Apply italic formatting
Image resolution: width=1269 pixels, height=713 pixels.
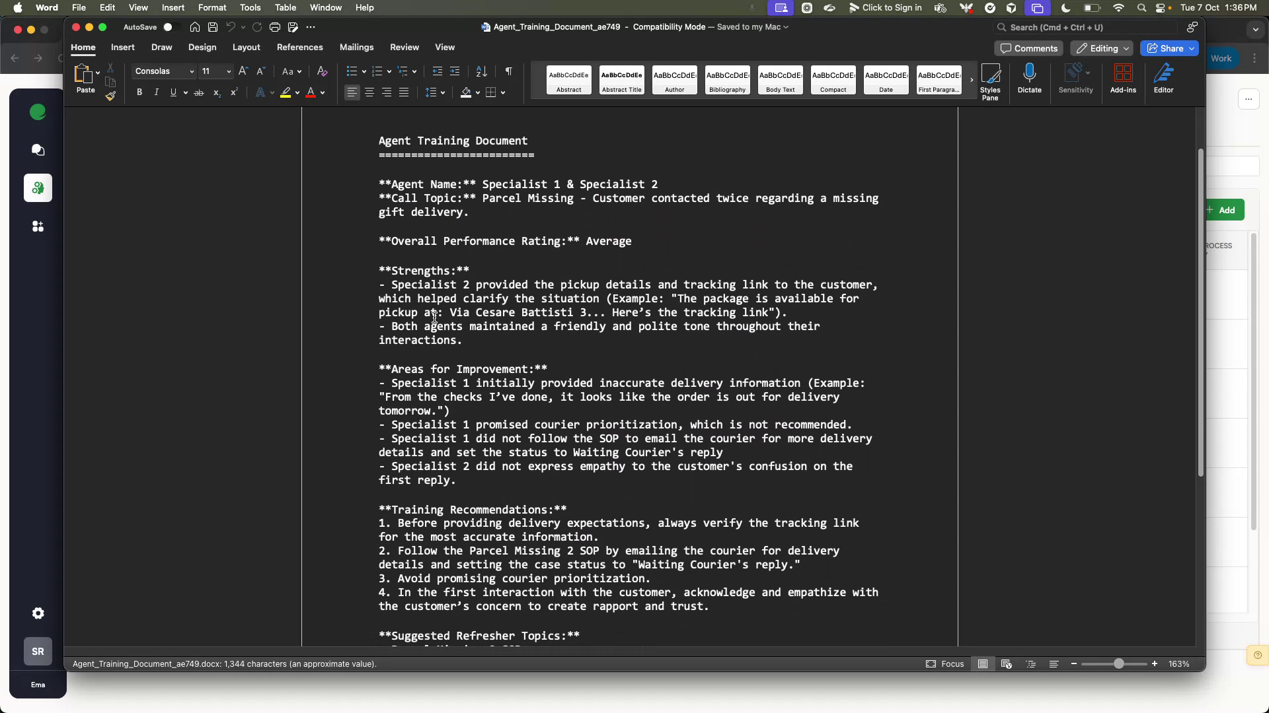(x=156, y=92)
